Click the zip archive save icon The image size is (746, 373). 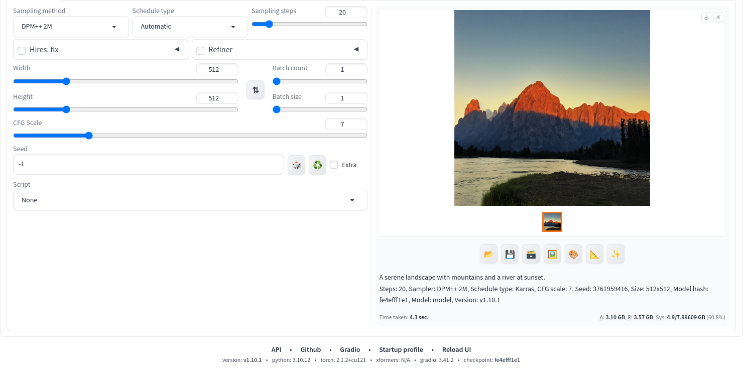tap(531, 255)
